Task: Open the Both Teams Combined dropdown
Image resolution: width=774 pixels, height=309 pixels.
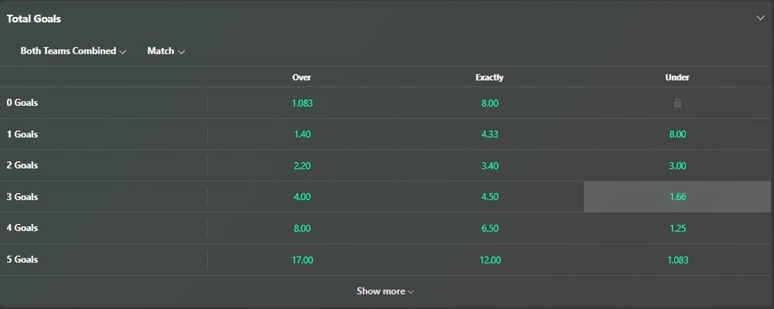Action: [x=73, y=51]
